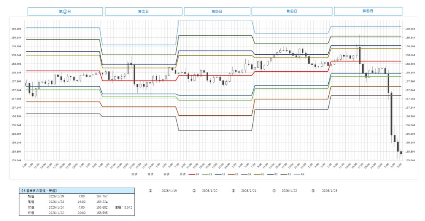The width and height of the screenshot is (425, 221).
Task: Select the 第⑤日 day header
Action: point(368,11)
